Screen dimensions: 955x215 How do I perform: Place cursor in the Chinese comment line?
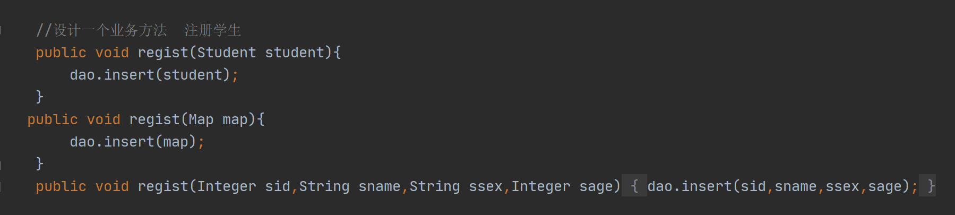coord(138,30)
